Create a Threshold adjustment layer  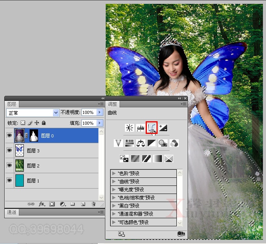pyautogui.click(x=146, y=159)
